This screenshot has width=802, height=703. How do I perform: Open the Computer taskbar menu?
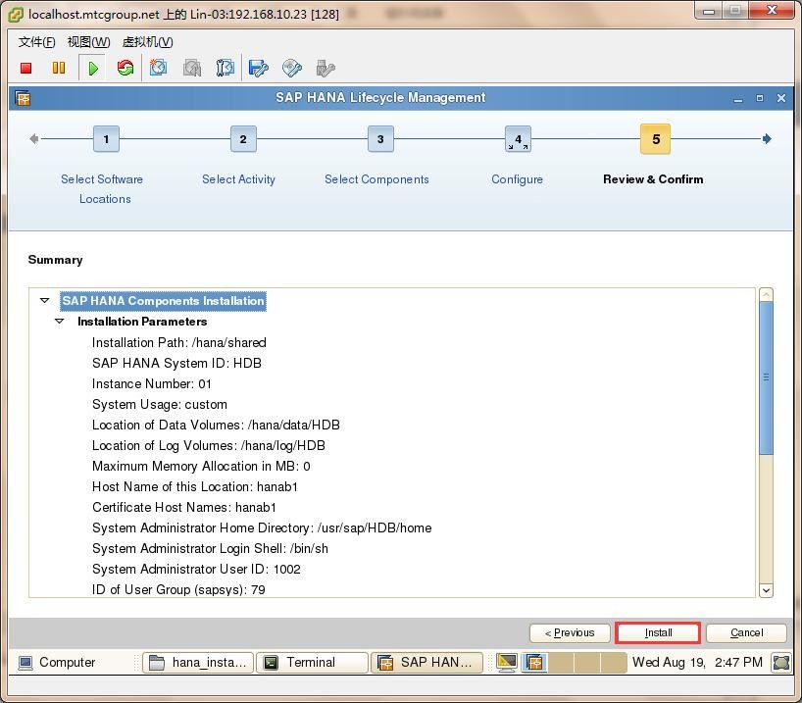point(57,662)
